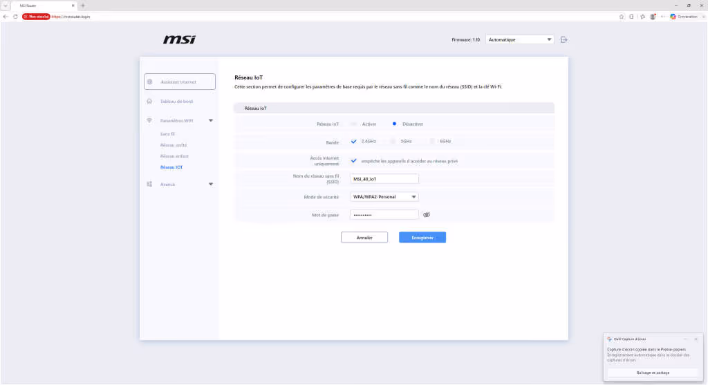This screenshot has width=708, height=385.
Task: Toggle the 2.4GHz band checkbox
Action: [353, 141]
